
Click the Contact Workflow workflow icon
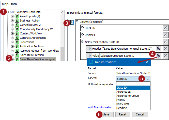[17, 33]
